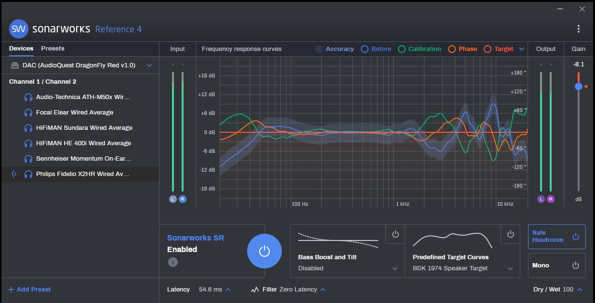Click headphone icon for Sennheiser Momentum
The image size is (595, 303).
28,159
